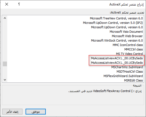This screenshot has width=146, height=117.
Task: Click the موافق (OK) button
Action: click(x=36, y=112)
